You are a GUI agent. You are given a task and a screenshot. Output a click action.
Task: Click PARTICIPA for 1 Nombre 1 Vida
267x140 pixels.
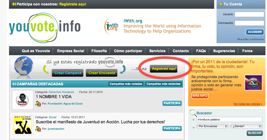coord(172,103)
